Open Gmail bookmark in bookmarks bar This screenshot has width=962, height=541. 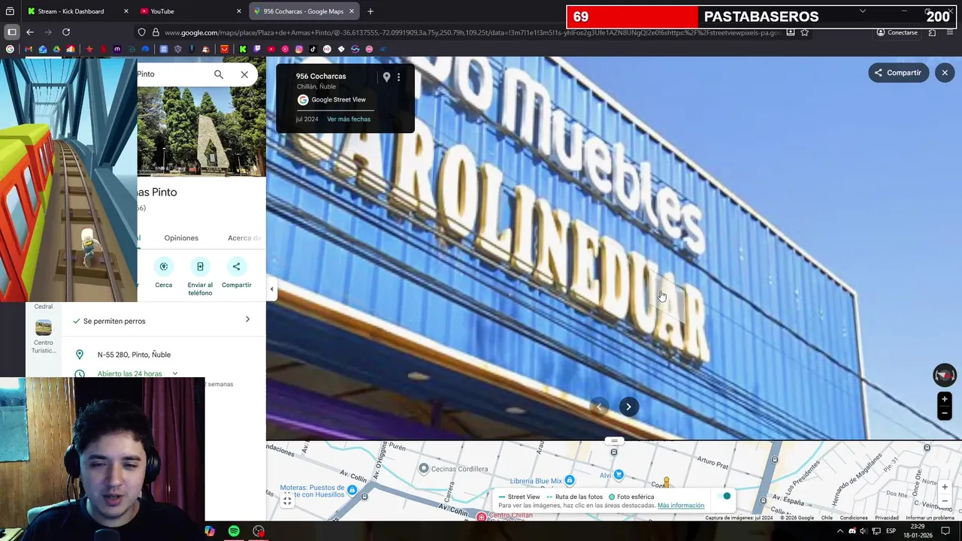coord(29,50)
